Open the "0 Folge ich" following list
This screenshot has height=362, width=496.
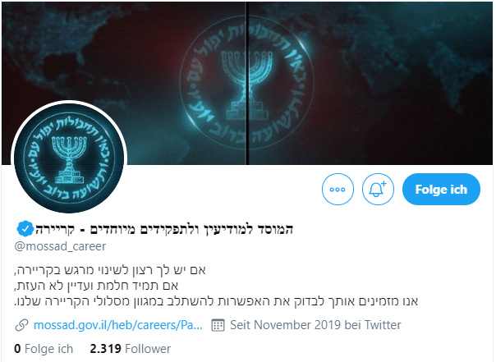point(44,349)
